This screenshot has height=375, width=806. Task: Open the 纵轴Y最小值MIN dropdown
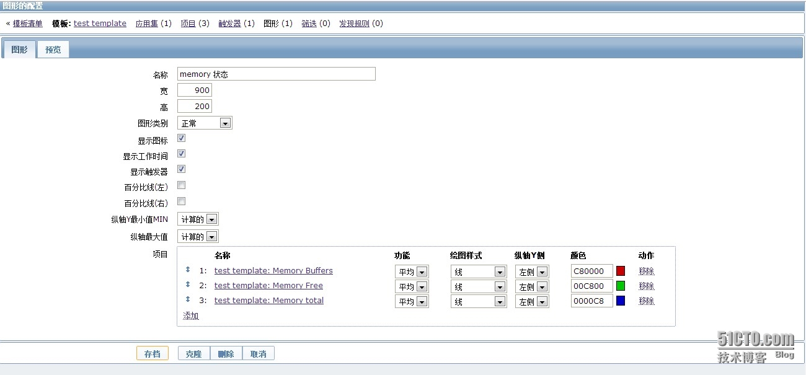click(198, 219)
